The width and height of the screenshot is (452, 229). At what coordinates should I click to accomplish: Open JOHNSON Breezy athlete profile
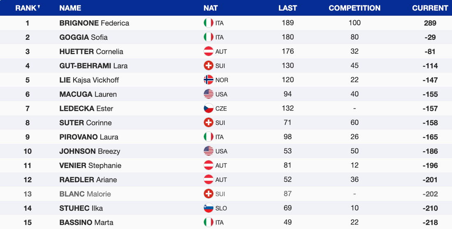pyautogui.click(x=90, y=151)
